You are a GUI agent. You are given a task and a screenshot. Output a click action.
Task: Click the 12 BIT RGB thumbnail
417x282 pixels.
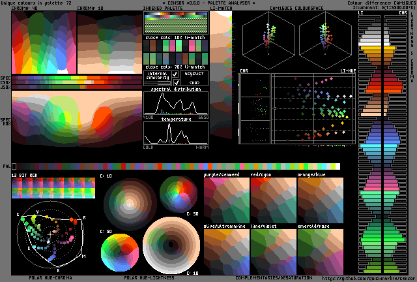click(53, 188)
